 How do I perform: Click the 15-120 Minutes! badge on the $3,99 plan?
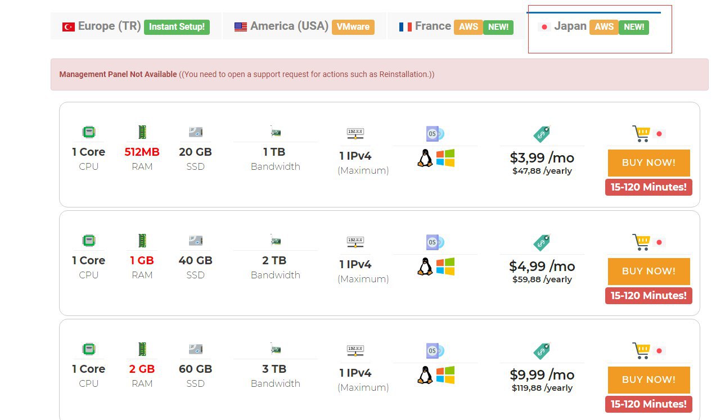649,187
